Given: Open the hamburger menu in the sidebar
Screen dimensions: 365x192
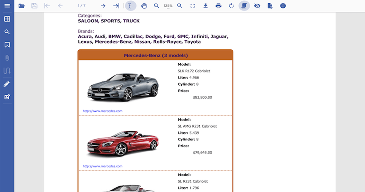Looking at the screenshot, I should point(7,6).
